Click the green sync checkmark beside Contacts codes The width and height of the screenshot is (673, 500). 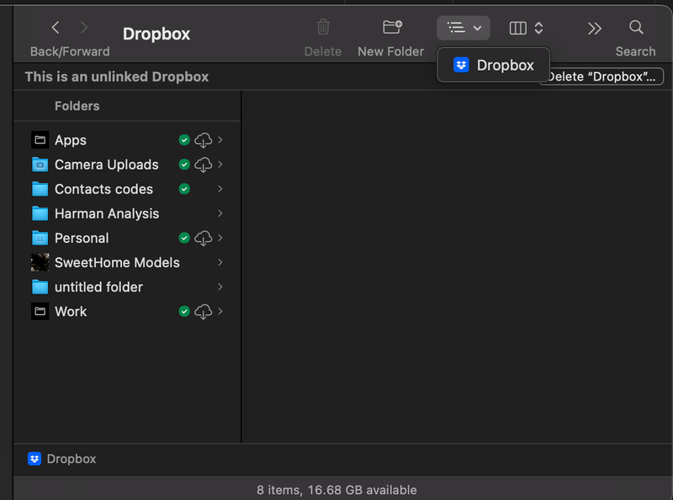[x=184, y=188]
